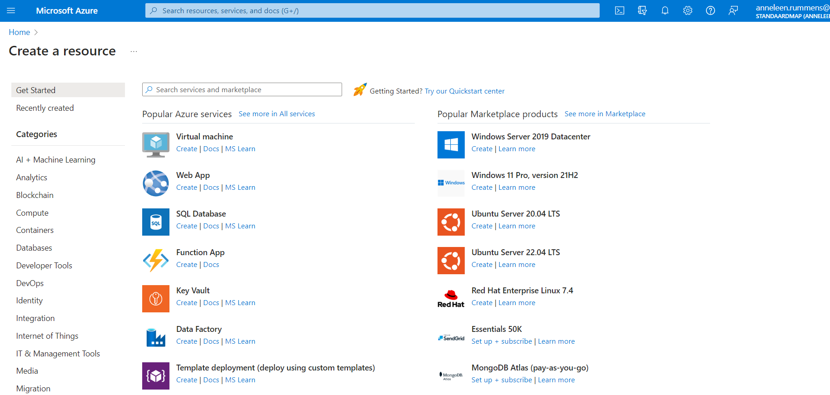Open MS Learn link for SQL Database
830x395 pixels.
point(240,226)
